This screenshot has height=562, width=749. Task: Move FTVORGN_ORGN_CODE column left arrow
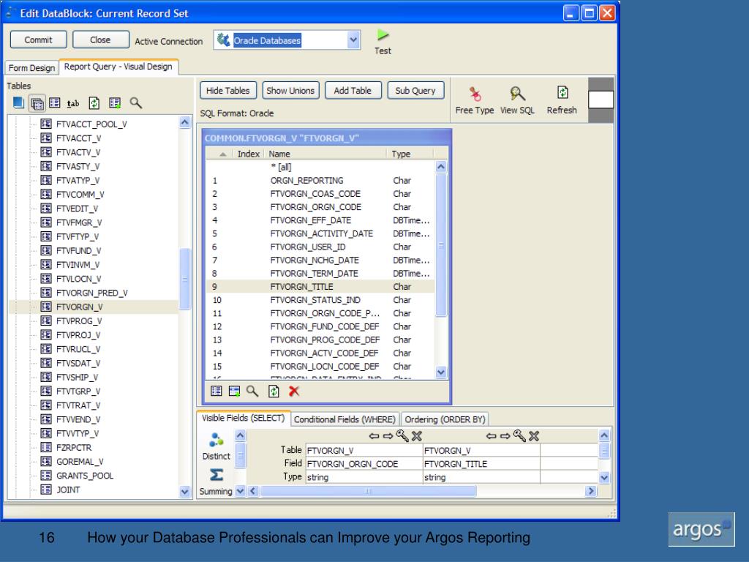coord(374,436)
